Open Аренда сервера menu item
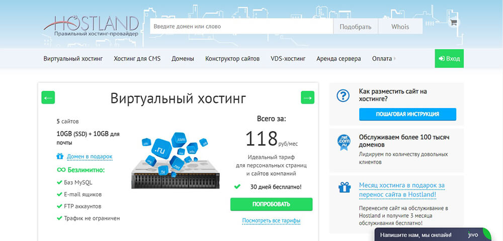503x241 pixels. click(339, 59)
